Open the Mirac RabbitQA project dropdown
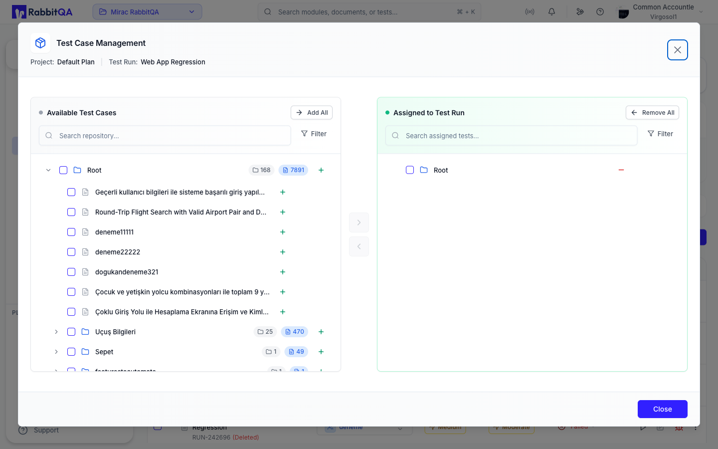 coord(147,11)
